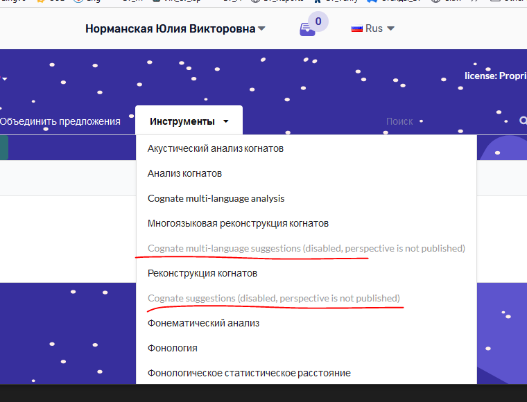
Task: Select Фонологическое статистическое расстояние
Action: pos(249,373)
